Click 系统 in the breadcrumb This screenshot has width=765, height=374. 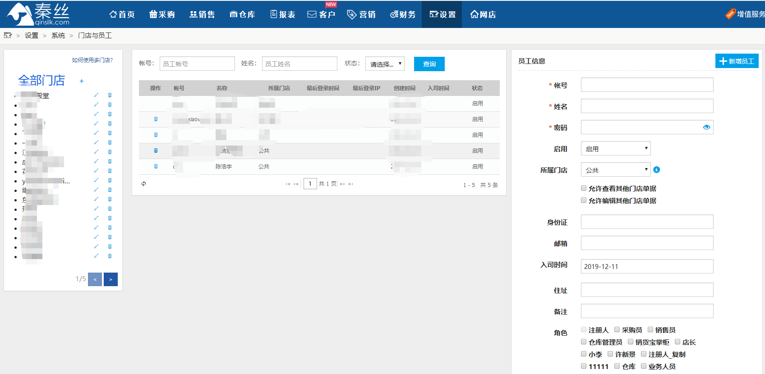(58, 35)
